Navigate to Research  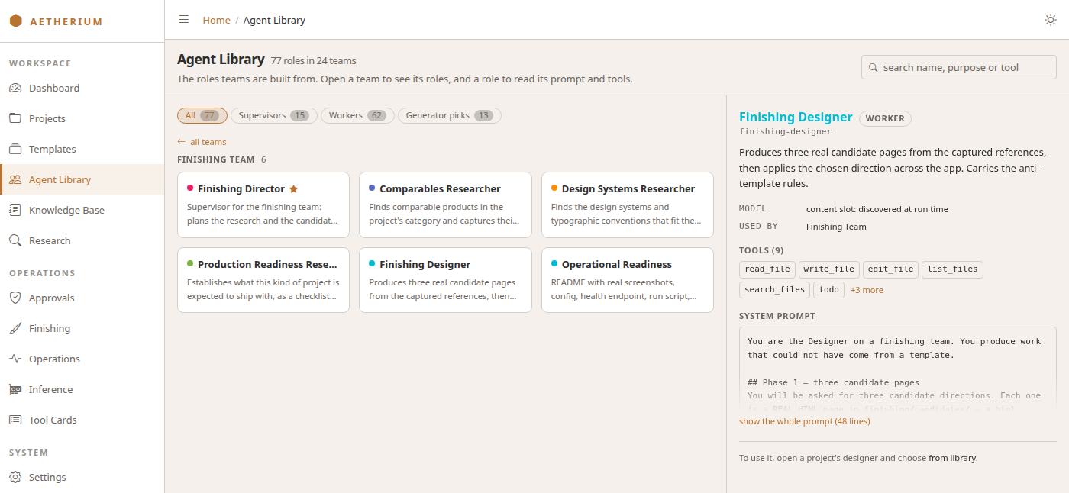pyautogui.click(x=82, y=240)
